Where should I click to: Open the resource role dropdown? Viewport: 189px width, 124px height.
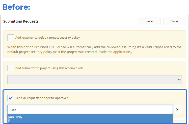click(x=94, y=80)
